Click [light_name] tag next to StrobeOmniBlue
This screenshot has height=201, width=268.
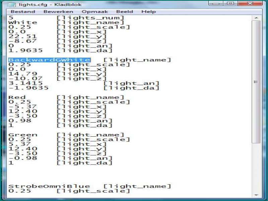tap(137, 186)
